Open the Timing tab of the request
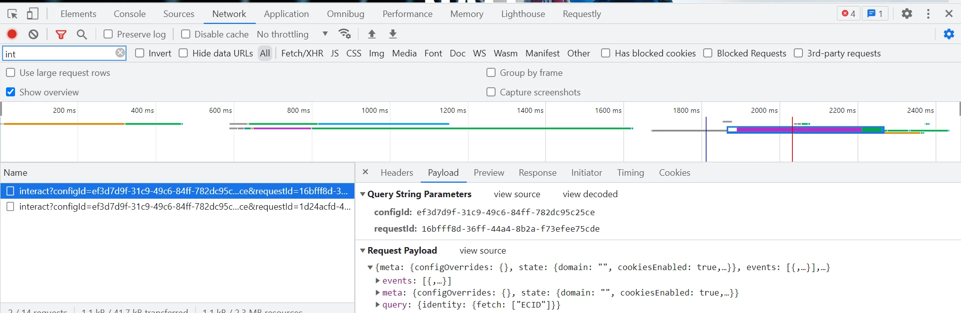This screenshot has width=961, height=313. [630, 173]
